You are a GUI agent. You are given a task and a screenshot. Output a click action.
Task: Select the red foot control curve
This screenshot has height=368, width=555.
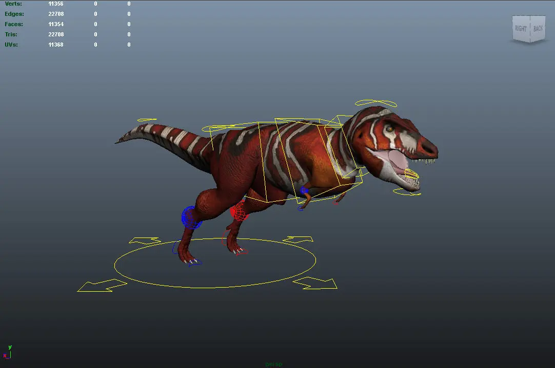coord(242,252)
